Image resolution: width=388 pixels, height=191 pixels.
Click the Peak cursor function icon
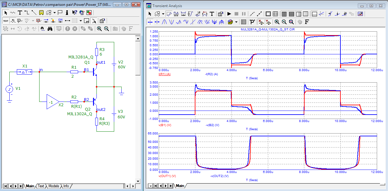click(x=164, y=22)
